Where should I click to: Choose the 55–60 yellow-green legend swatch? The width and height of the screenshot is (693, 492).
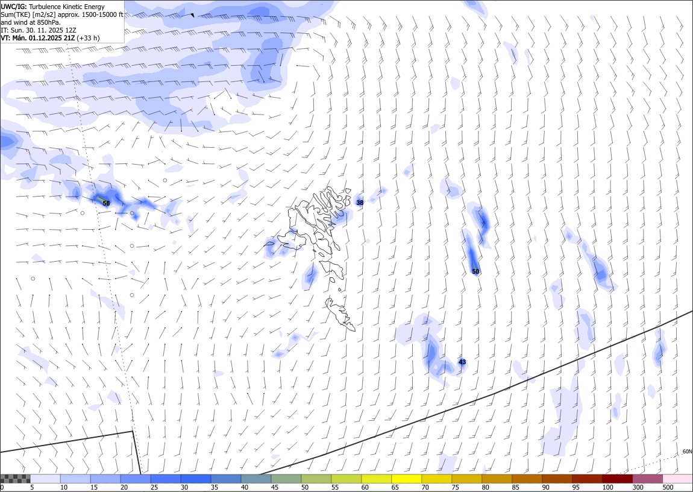[346, 479]
